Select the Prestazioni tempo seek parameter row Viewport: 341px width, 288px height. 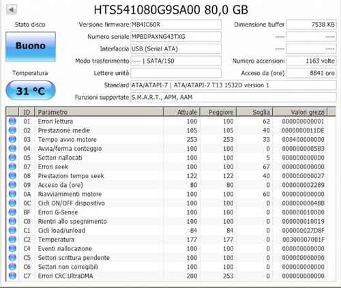[170, 175]
